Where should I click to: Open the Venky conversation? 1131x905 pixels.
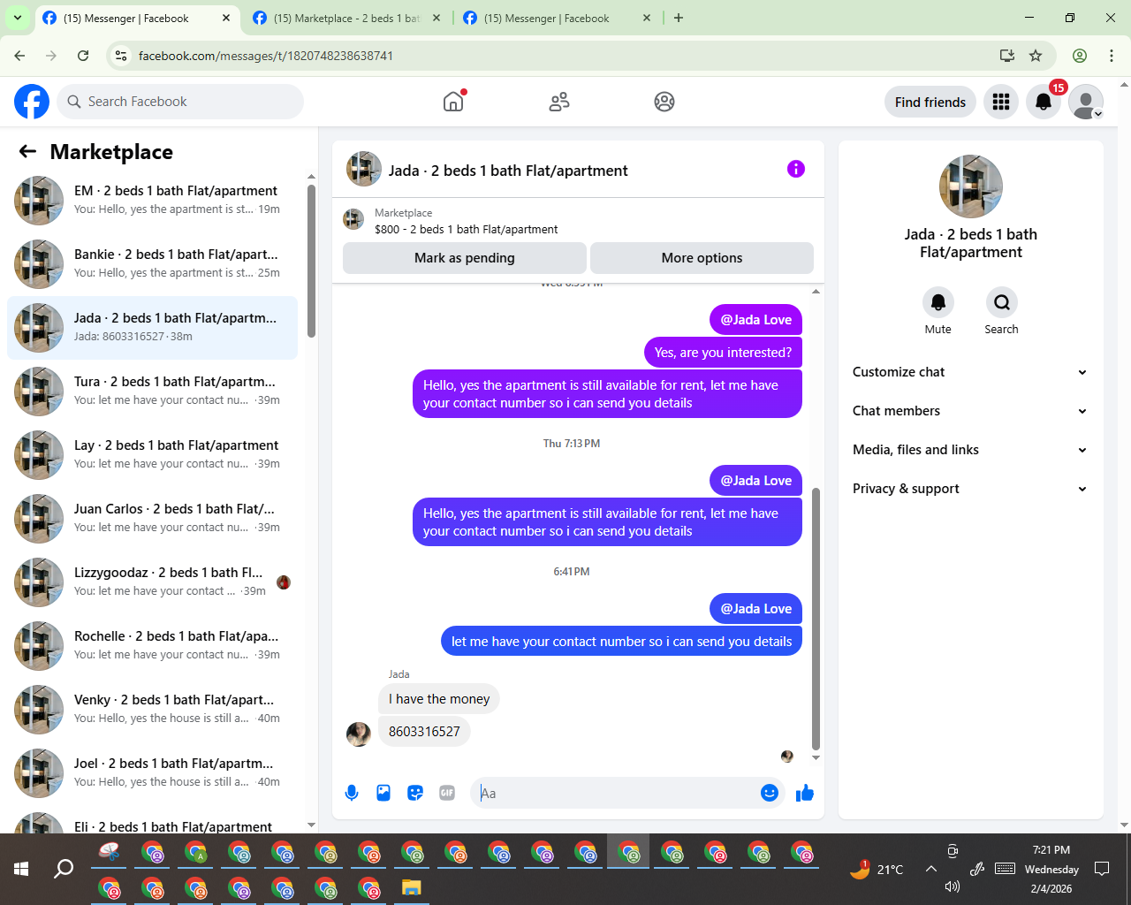(152, 710)
